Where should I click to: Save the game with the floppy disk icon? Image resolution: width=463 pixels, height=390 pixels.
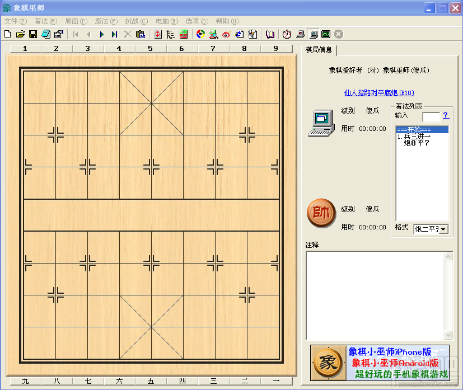click(x=33, y=34)
